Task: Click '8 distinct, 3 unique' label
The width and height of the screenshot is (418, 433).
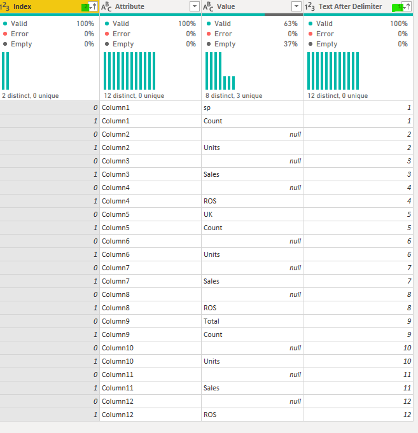Action: (233, 95)
